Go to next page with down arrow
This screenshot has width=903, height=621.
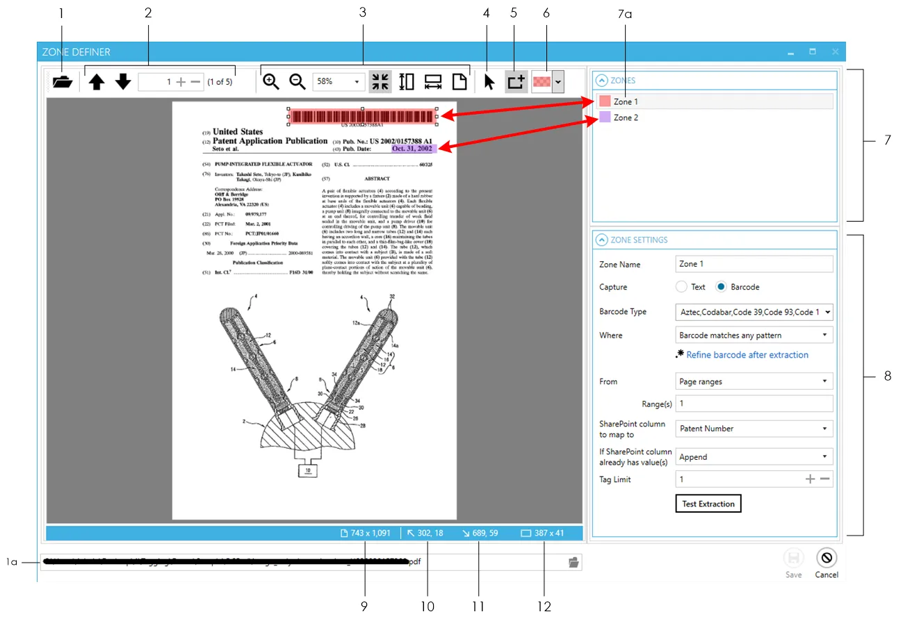[123, 82]
